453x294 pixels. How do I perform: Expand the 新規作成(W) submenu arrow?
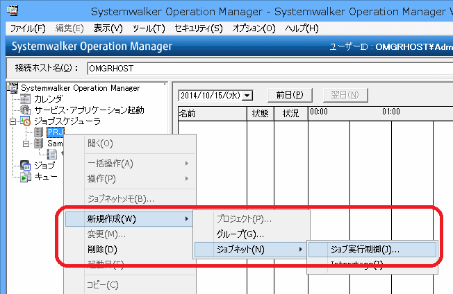tap(187, 219)
